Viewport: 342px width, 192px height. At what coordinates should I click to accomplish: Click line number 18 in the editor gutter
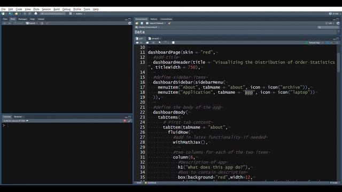pyautogui.click(x=142, y=92)
